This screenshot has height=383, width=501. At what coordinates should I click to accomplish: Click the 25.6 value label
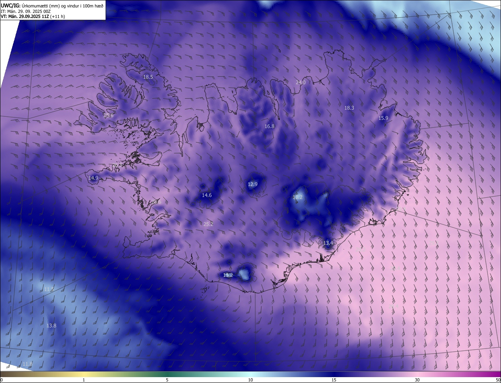(108, 116)
